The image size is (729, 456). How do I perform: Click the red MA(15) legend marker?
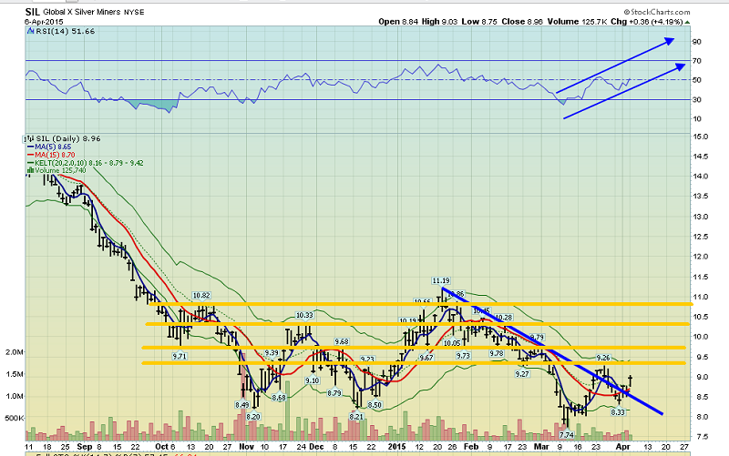29,155
